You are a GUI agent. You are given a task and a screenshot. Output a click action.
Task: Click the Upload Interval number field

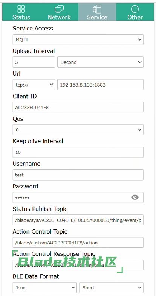(x=34, y=62)
